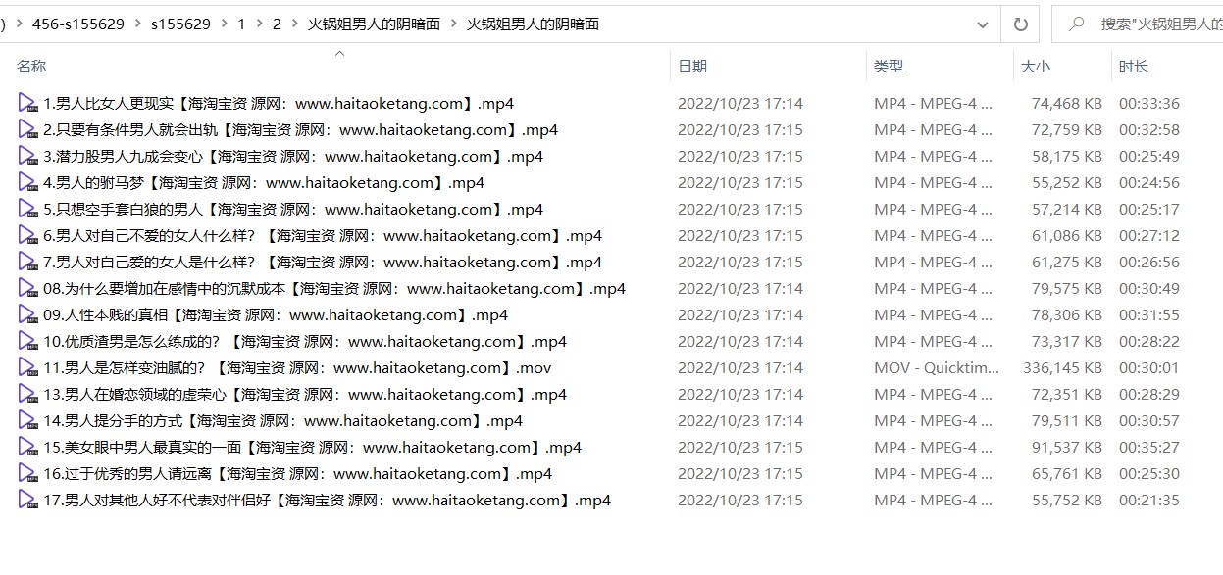The width and height of the screenshot is (1223, 575).
Task: Select file name 08.为什么要增加在感情中的沉默成本
Action: point(334,288)
